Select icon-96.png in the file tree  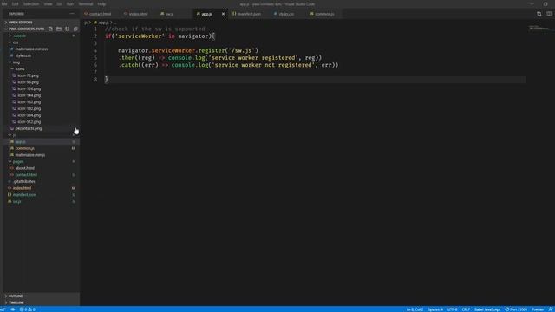(28, 82)
